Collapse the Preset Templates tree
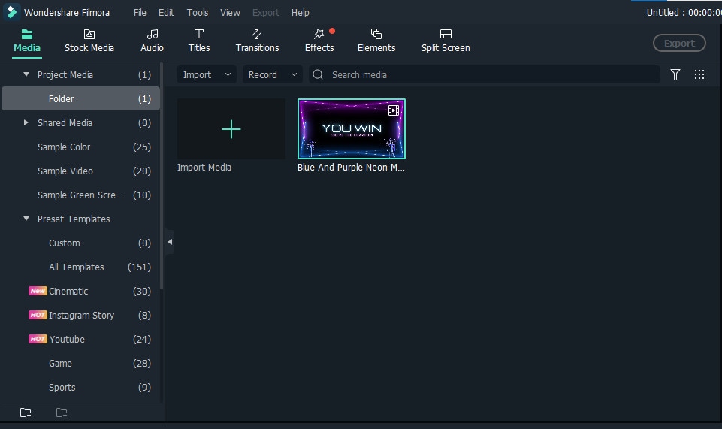722x429 pixels. [x=26, y=219]
